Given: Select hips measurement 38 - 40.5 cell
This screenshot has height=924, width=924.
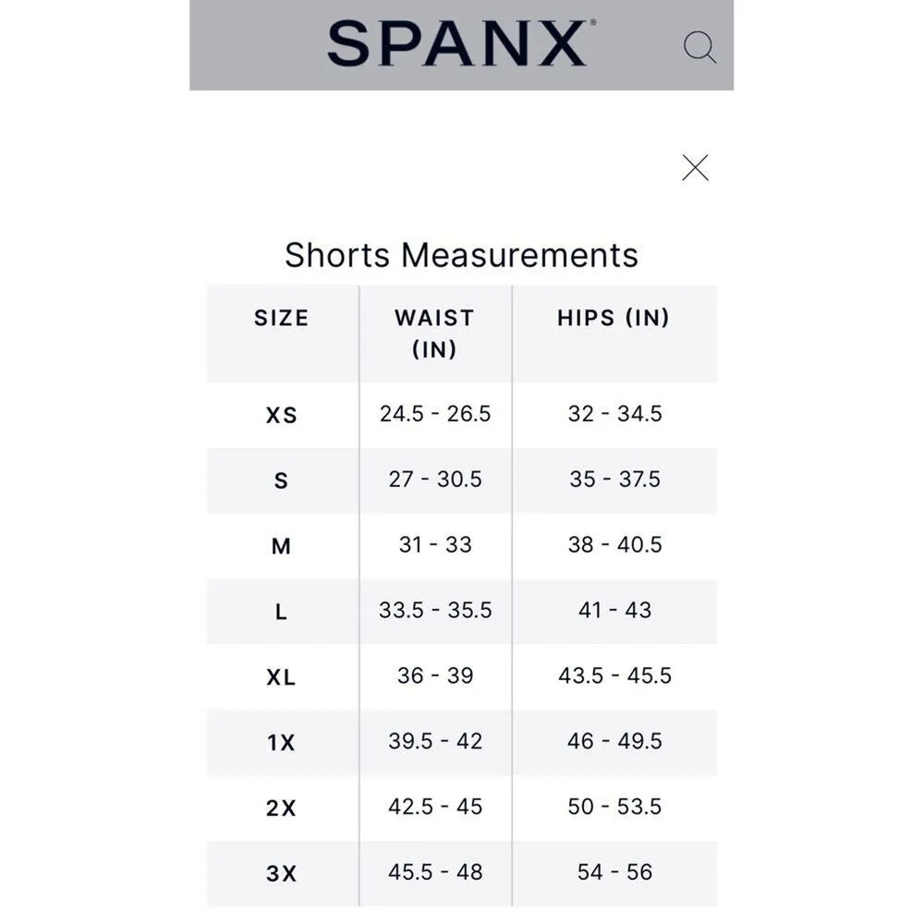Looking at the screenshot, I should click(x=614, y=545).
